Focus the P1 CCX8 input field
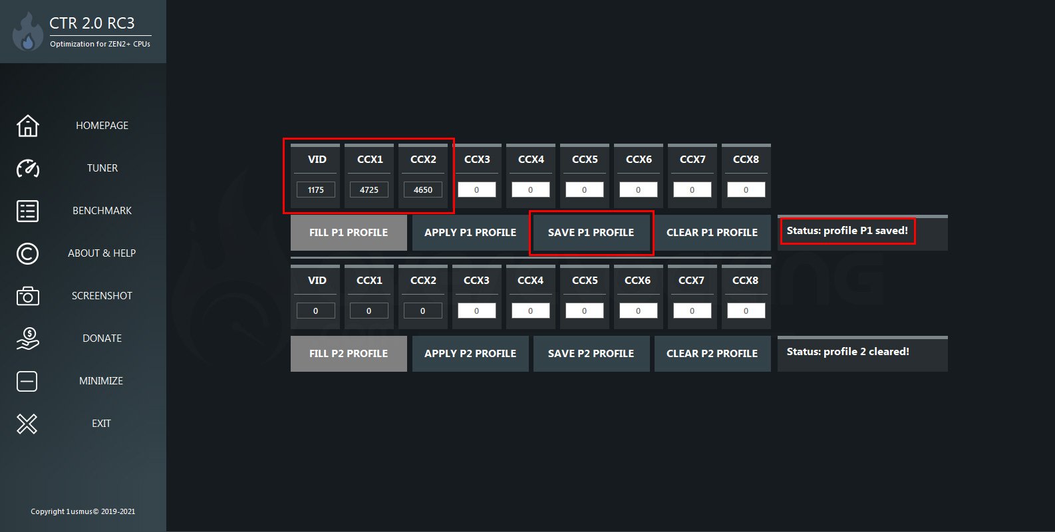 click(x=746, y=190)
